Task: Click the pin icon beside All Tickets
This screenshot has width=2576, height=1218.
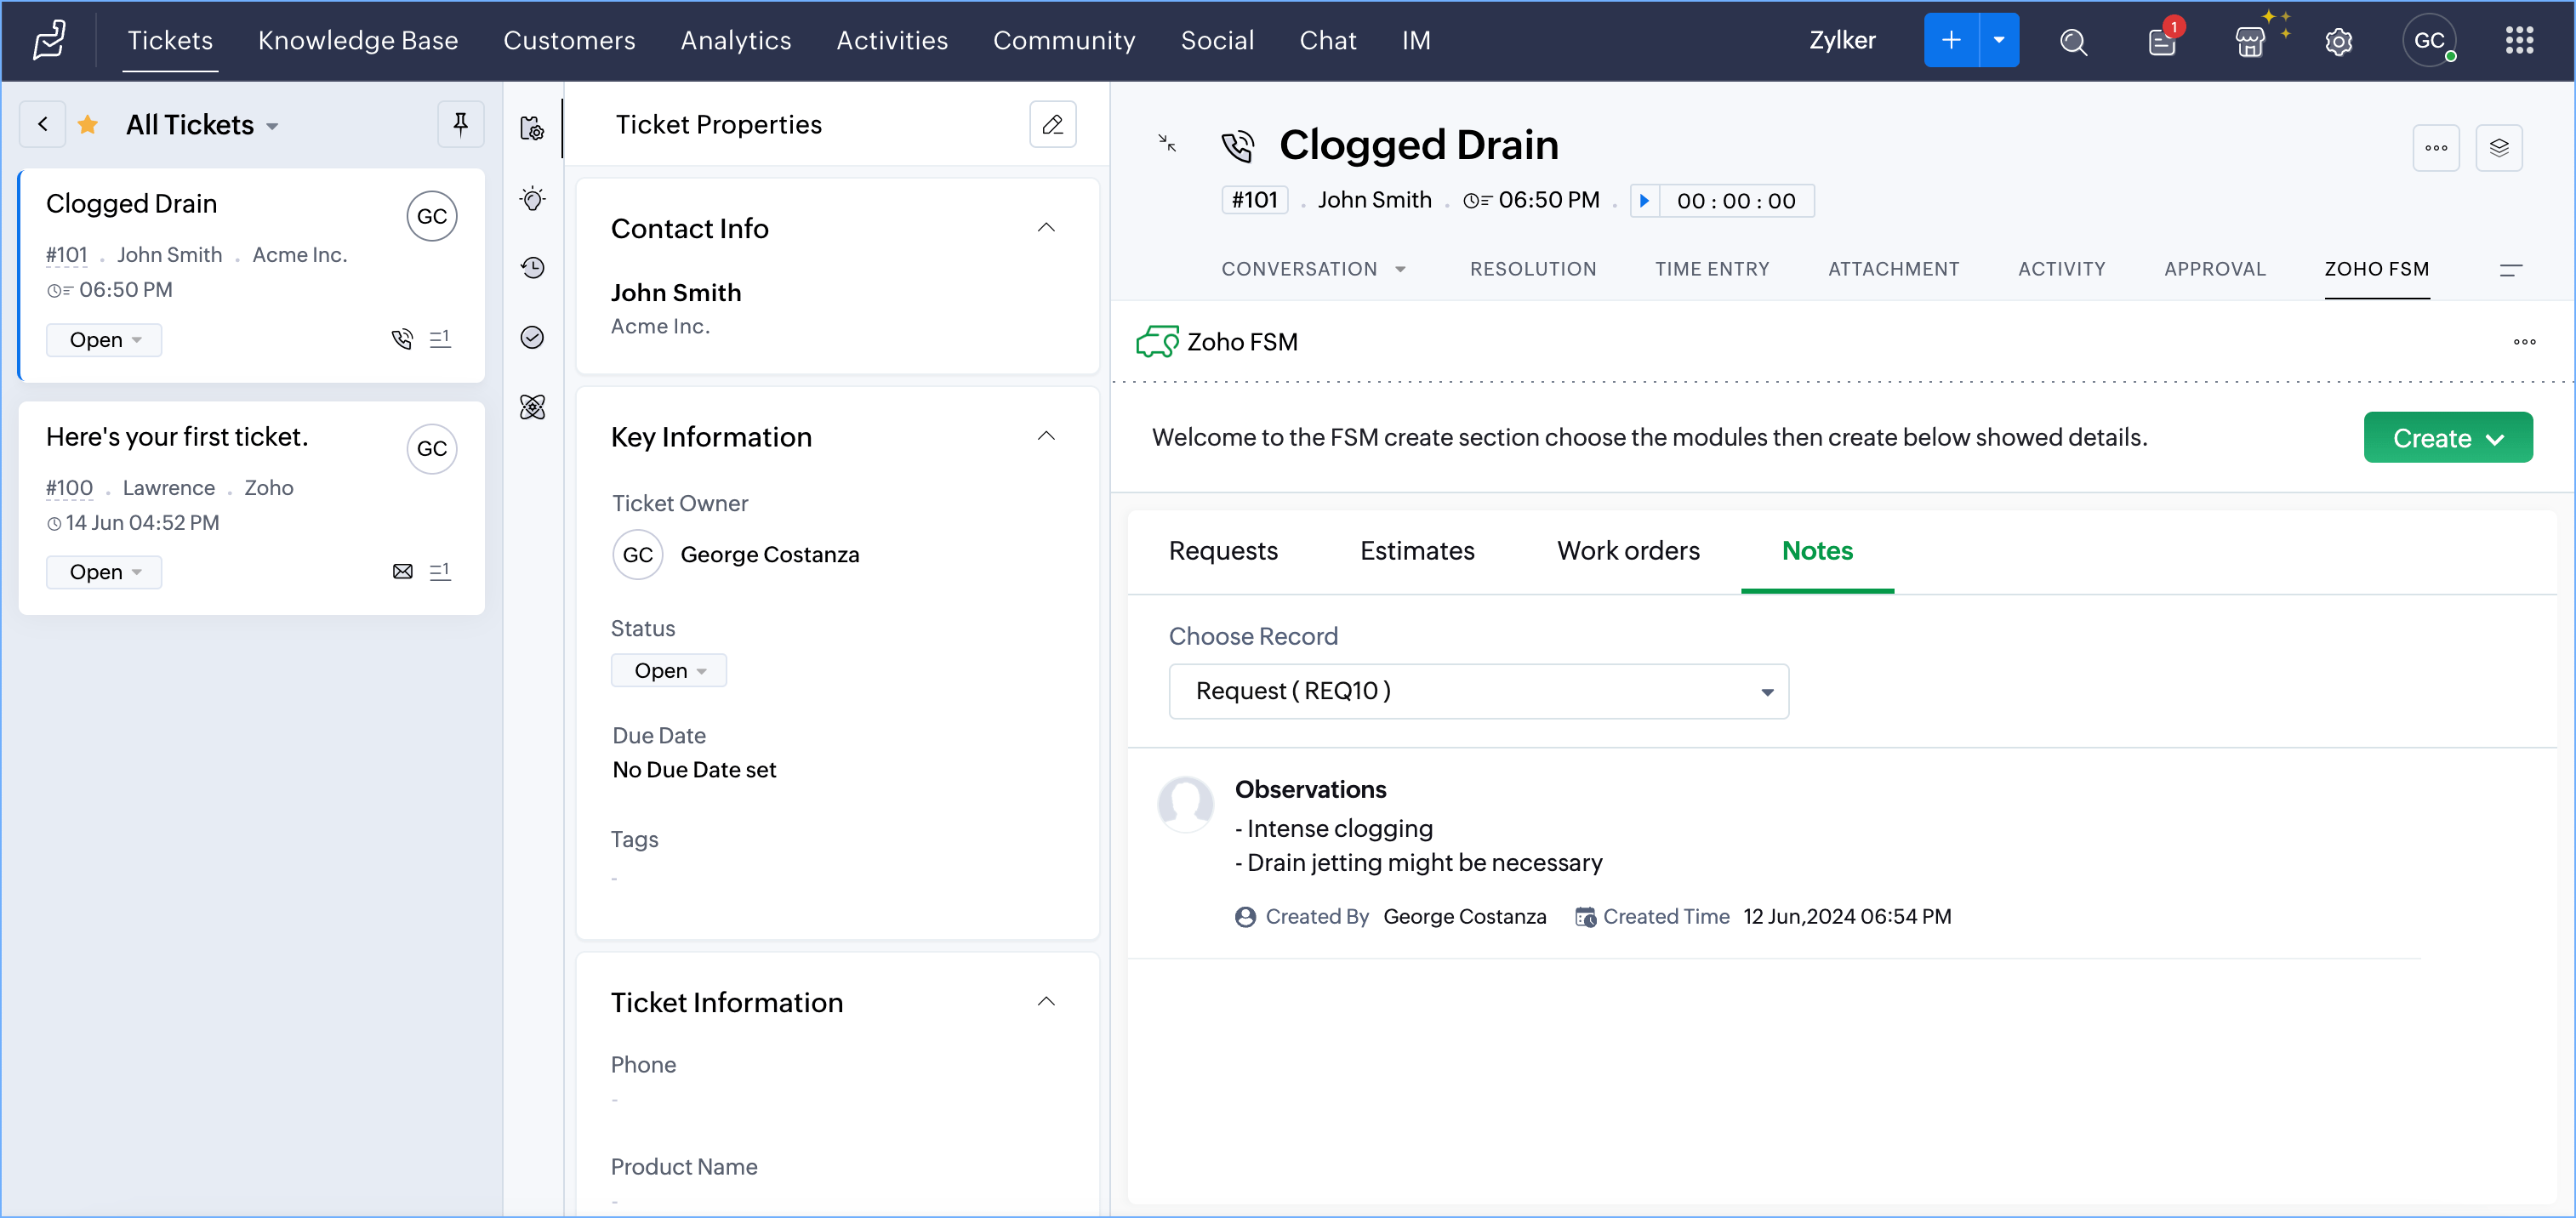Action: (x=460, y=124)
